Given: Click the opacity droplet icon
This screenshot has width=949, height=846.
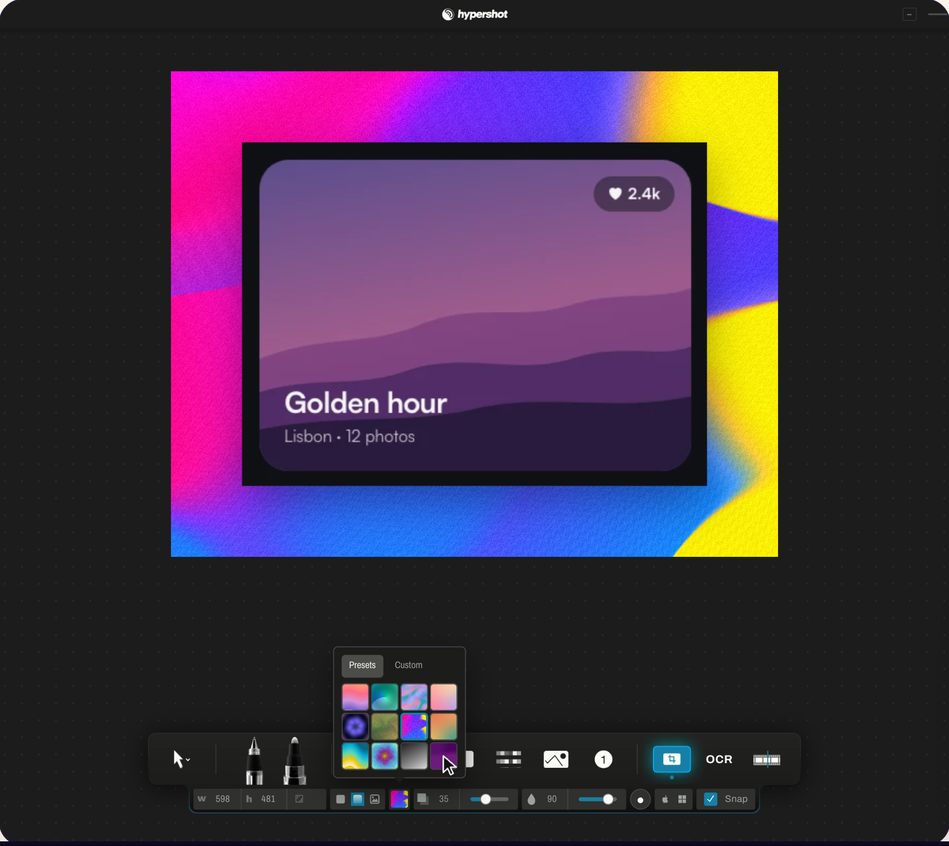Looking at the screenshot, I should 531,799.
